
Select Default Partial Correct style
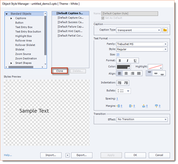pos(70,36)
